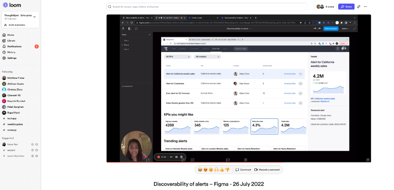Open Notifications in the sidebar

pyautogui.click(x=14, y=47)
